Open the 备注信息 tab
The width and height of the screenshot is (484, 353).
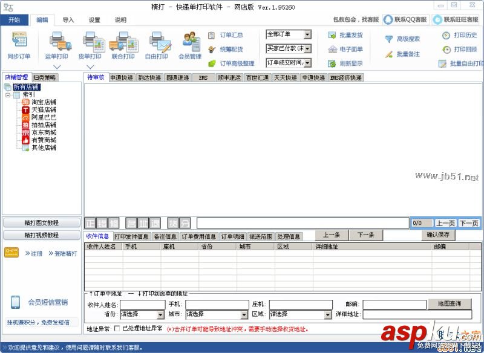[x=165, y=237]
